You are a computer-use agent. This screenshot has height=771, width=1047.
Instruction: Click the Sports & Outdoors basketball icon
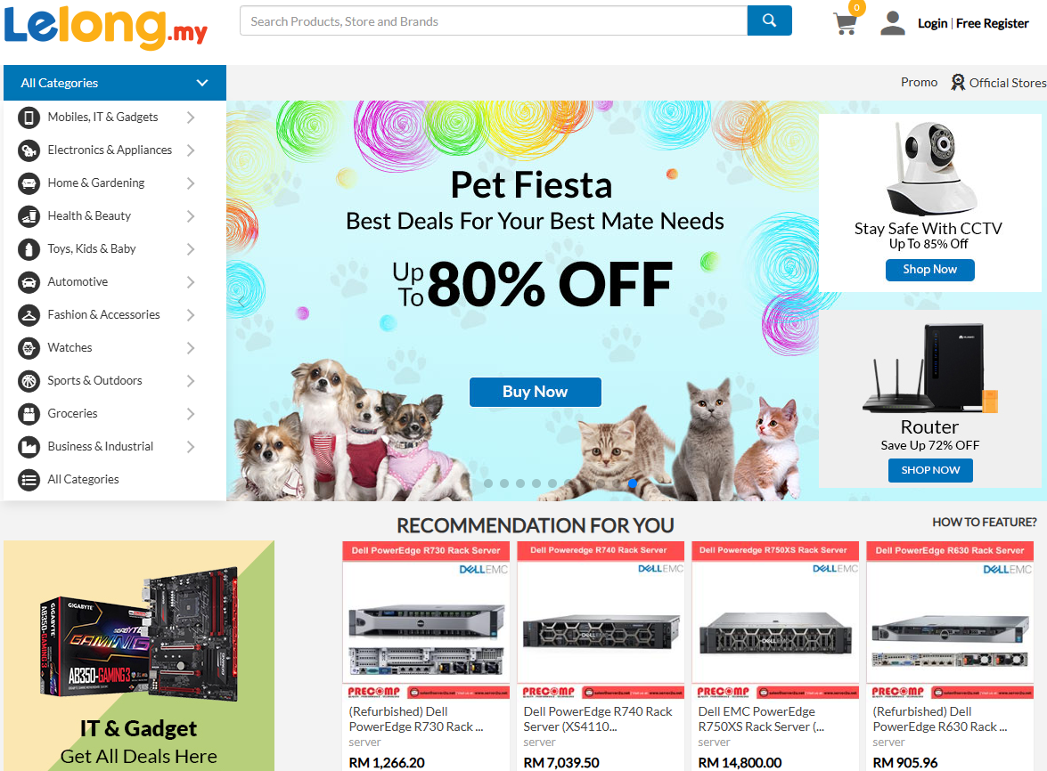[x=29, y=381]
